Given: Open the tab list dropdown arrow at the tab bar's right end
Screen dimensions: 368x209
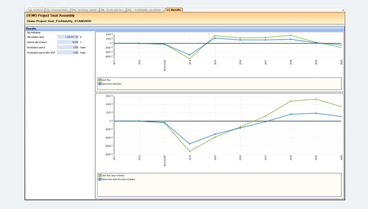Looking at the screenshot, I should point(343,10).
